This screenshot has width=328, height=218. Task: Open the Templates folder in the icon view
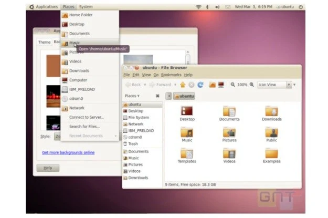[x=187, y=155]
